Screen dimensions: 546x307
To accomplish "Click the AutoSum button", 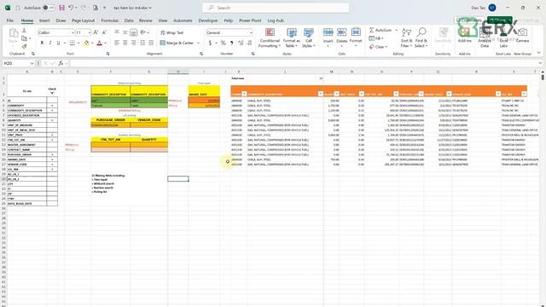I will 380,31.
